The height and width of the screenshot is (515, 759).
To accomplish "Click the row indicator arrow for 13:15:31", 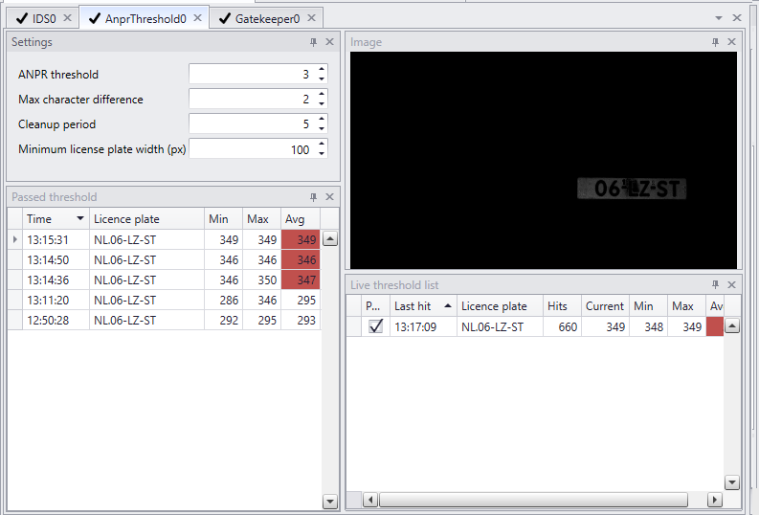I will [x=15, y=239].
